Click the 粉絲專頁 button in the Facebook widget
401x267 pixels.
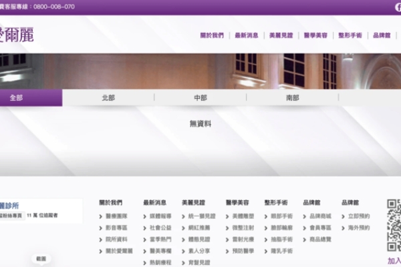pyautogui.click(x=12, y=216)
